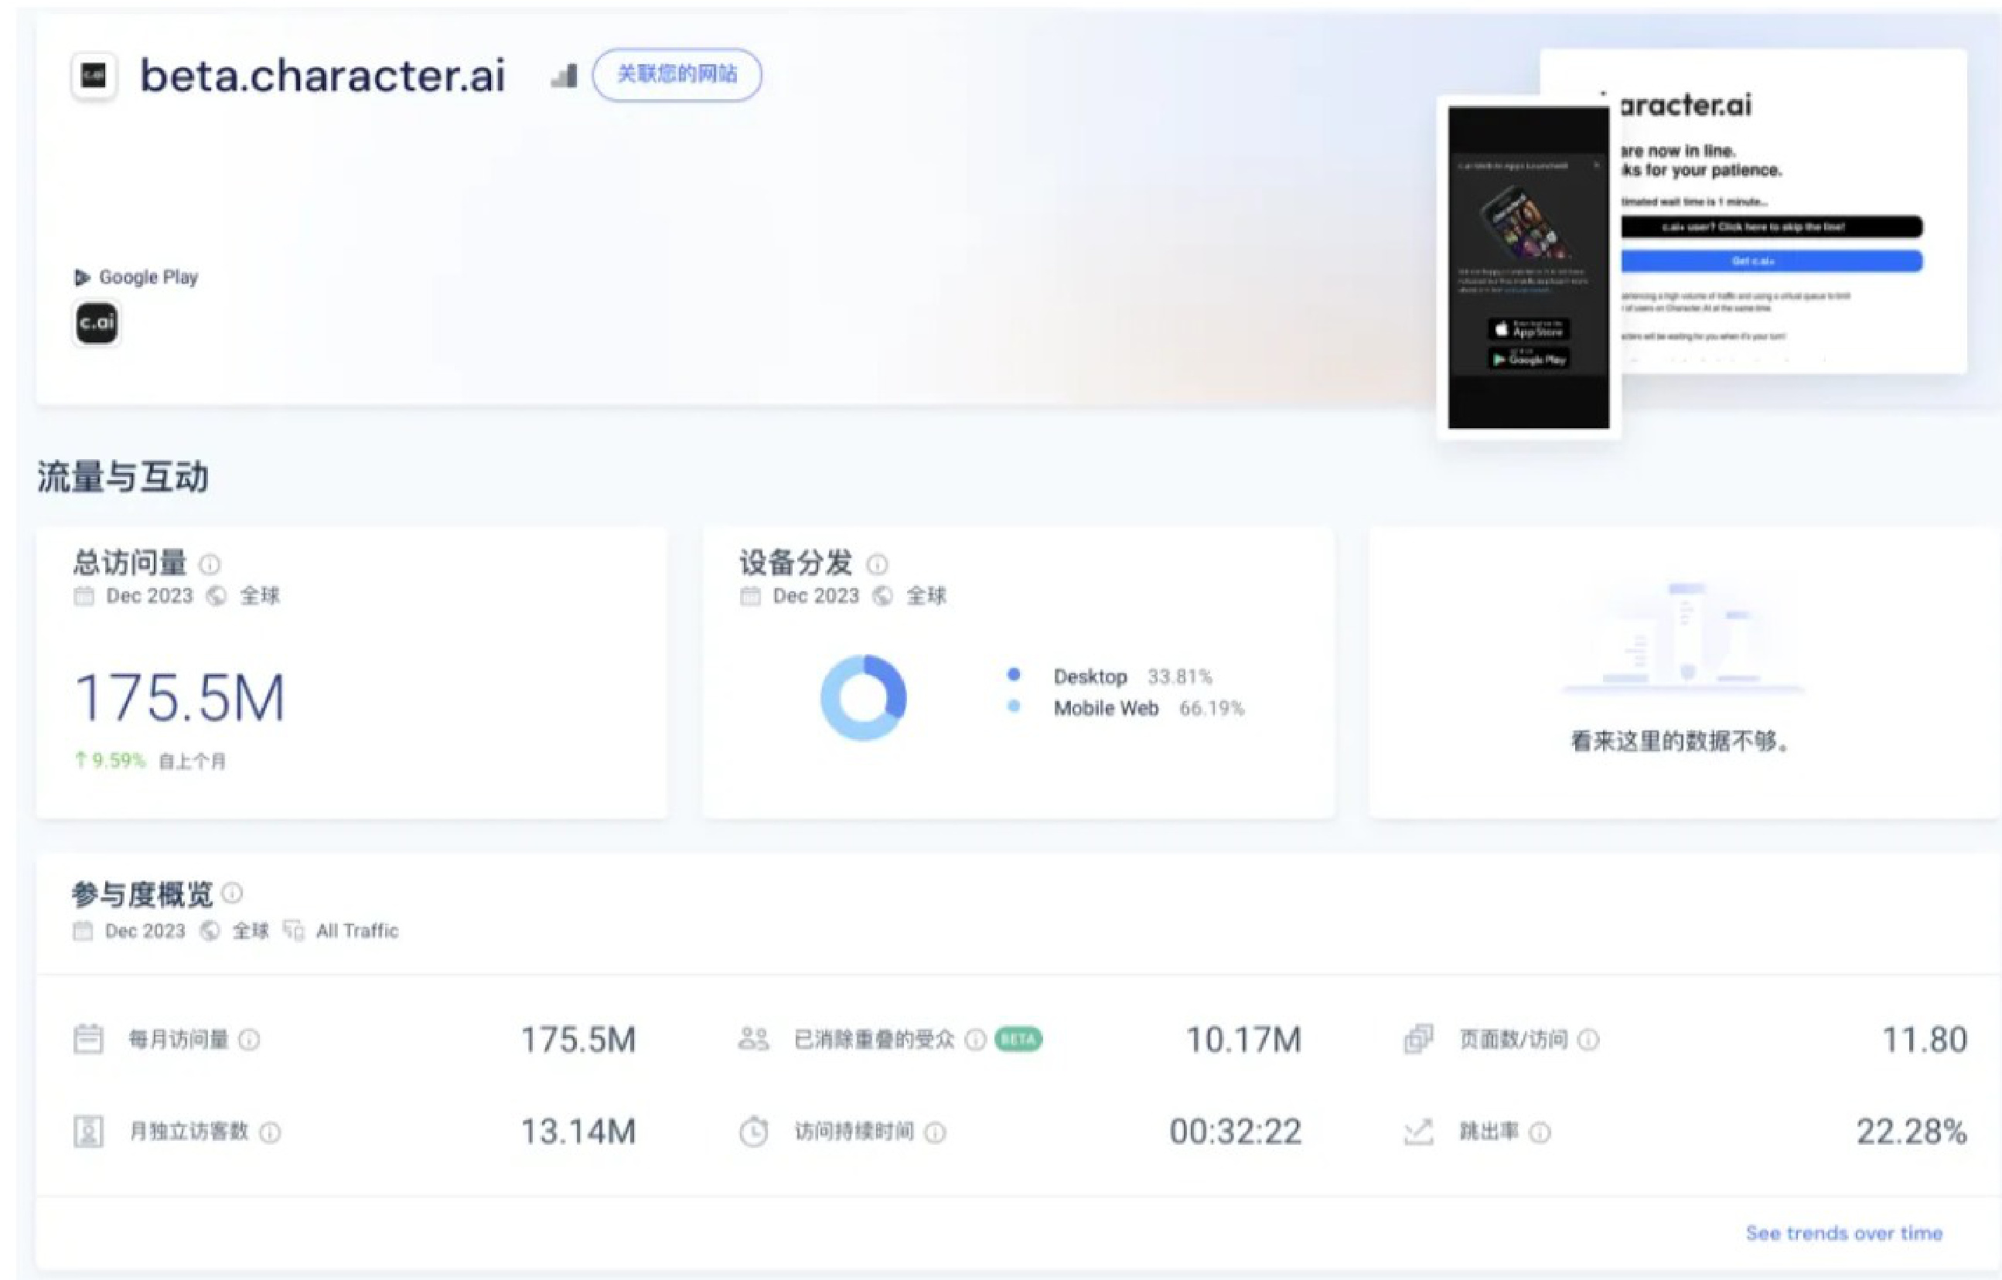Click the All Traffic filter label
Image resolution: width=2002 pixels, height=1280 pixels.
[x=356, y=931]
